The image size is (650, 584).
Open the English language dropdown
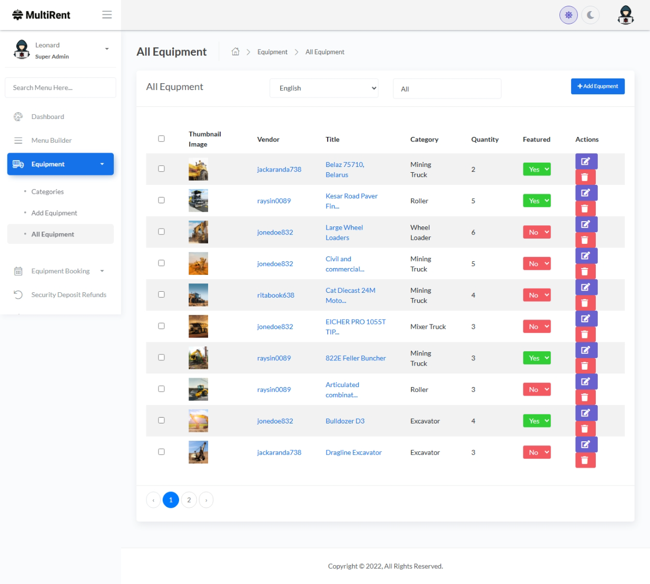click(324, 88)
